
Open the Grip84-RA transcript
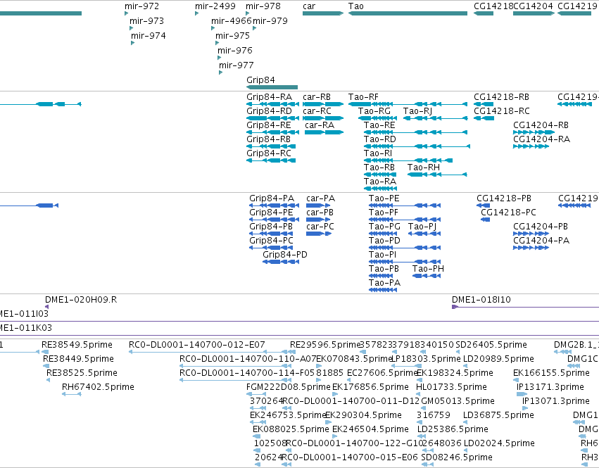[x=273, y=104]
